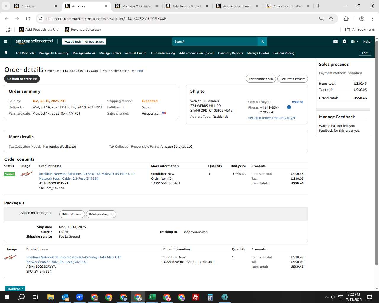Open the Custom Pricing menu item
This screenshot has height=303, width=379.
(x=284, y=53)
